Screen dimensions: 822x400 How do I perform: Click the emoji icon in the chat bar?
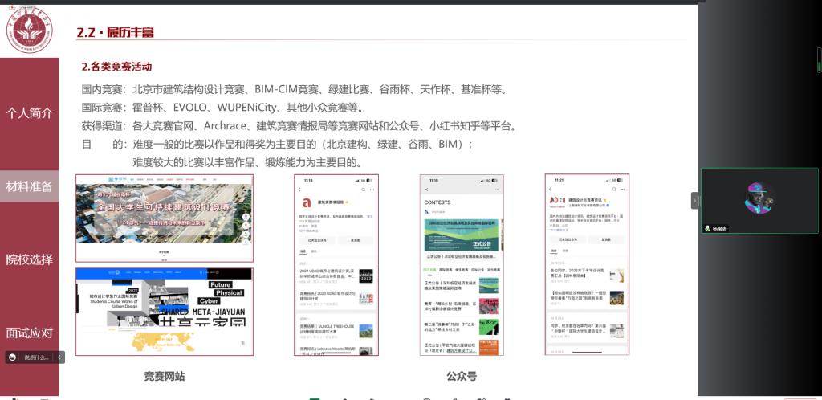click(x=13, y=357)
